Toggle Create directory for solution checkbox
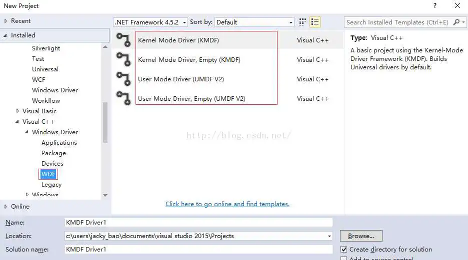468x260 pixels. [344, 249]
